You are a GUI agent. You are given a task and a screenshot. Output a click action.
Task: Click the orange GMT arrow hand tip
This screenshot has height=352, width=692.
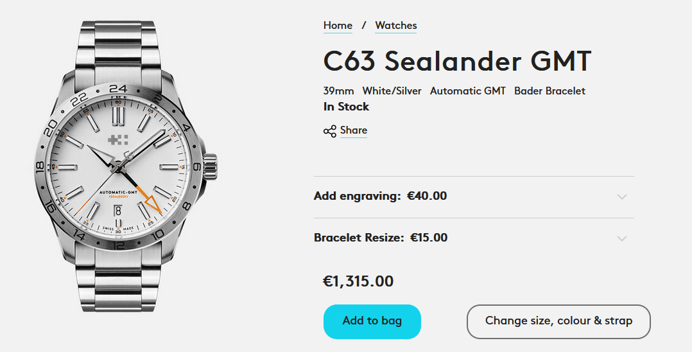pos(153,206)
